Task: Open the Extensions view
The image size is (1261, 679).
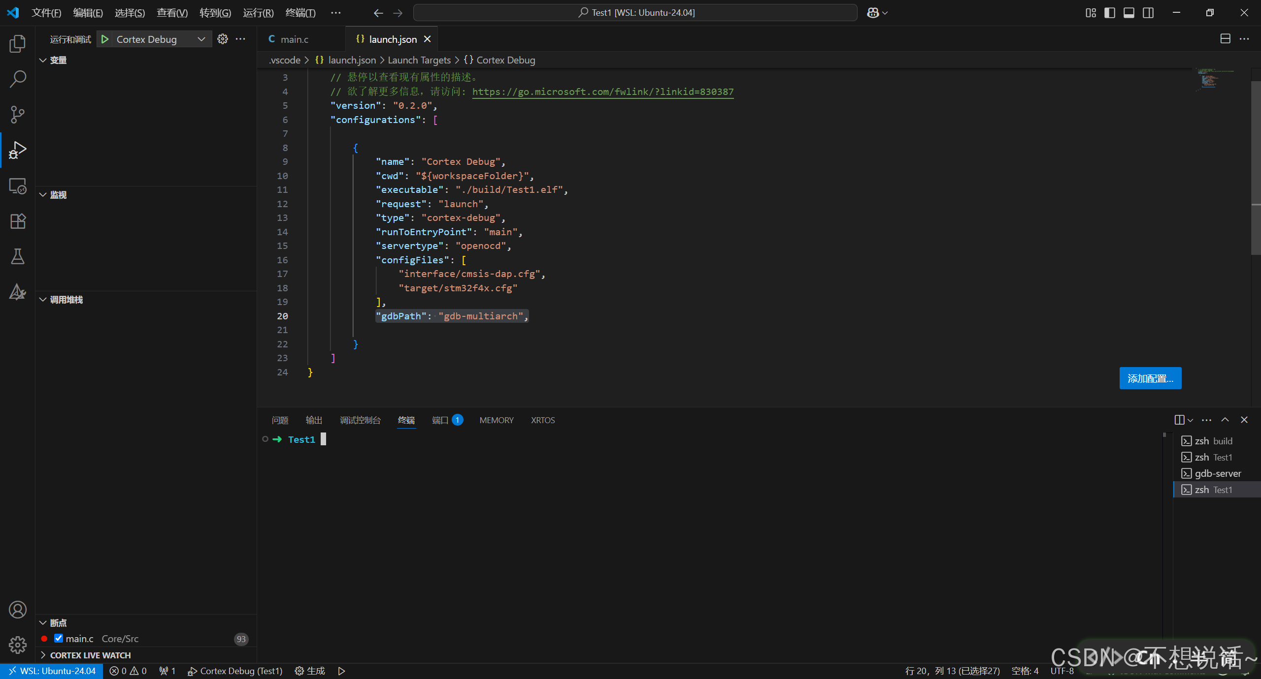Action: 17,221
